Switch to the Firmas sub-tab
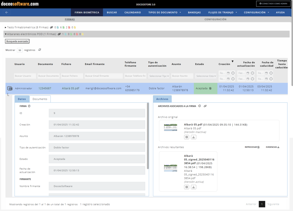Image resolution: width=293 pixels, height=211 pixels. pos(70,19)
